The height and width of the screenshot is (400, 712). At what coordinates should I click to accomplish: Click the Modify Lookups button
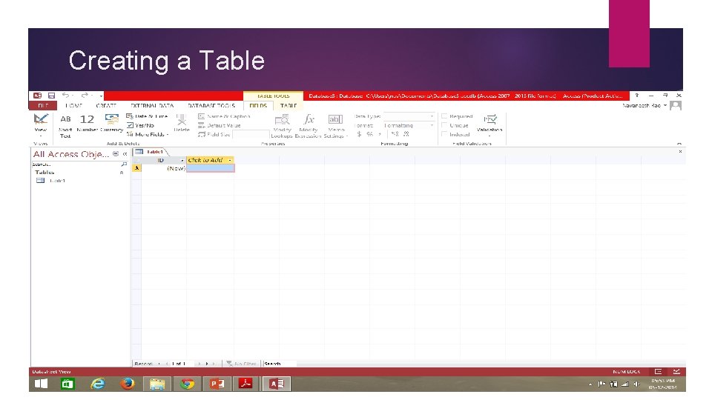[x=282, y=126]
